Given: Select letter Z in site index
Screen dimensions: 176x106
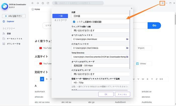Looking at the screenshot, I should tap(157, 79).
